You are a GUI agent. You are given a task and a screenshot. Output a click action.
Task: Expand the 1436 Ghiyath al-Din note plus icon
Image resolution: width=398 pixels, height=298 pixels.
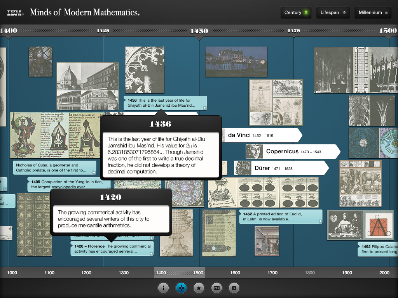point(204,108)
